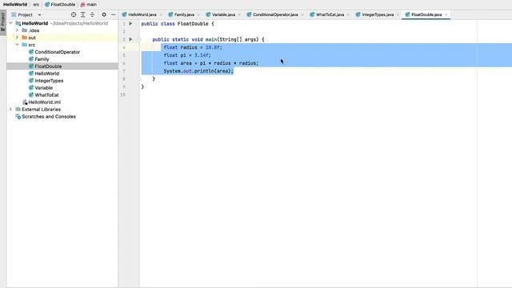This screenshot has height=288, width=512.
Task: Select IntegerTypes class in project tree
Action: click(x=49, y=81)
